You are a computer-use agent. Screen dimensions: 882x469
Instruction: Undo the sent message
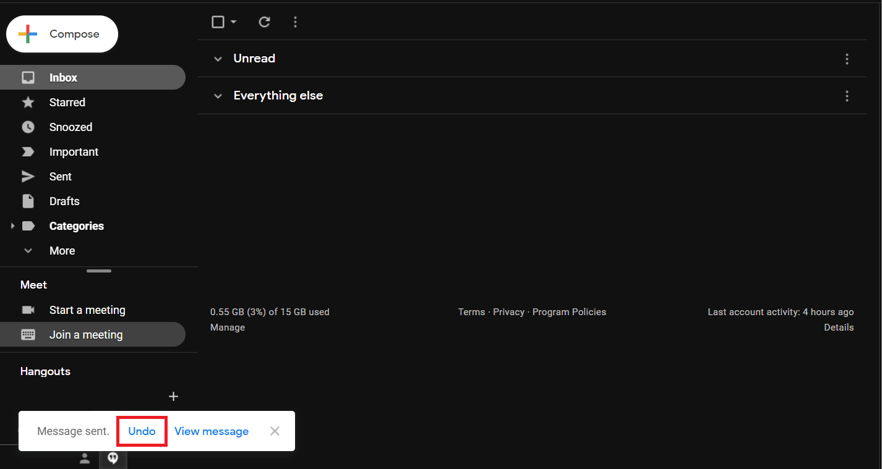(x=142, y=431)
